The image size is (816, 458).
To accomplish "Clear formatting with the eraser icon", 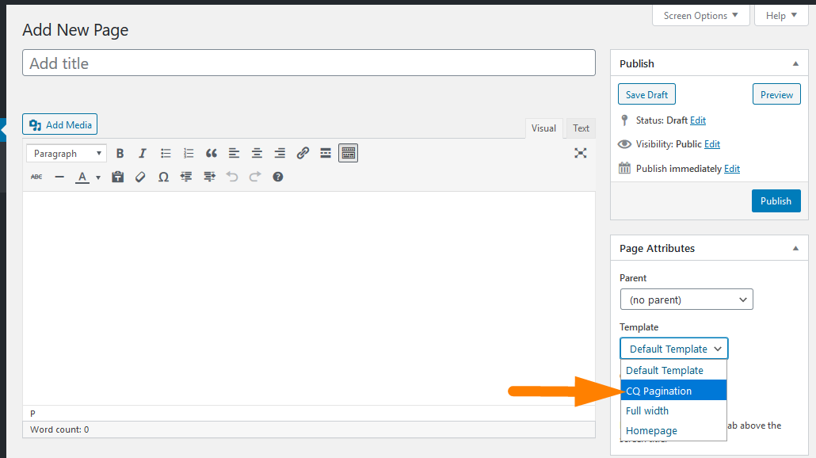I will tap(140, 177).
